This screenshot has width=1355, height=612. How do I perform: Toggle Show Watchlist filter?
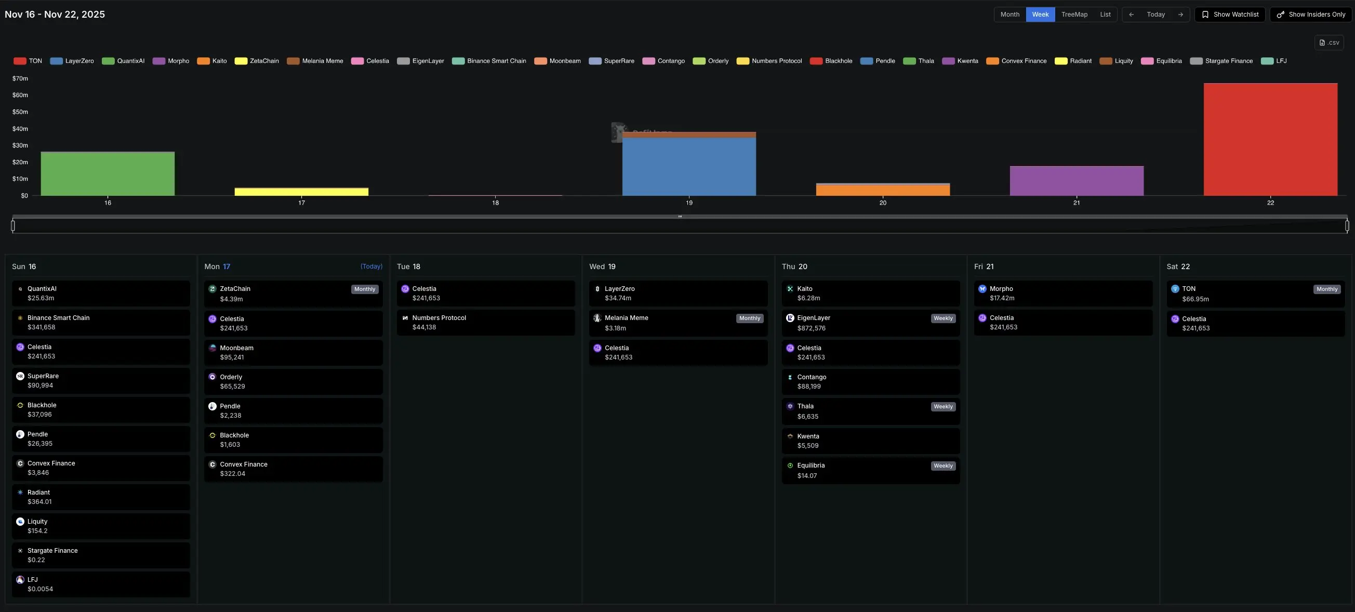1230,15
